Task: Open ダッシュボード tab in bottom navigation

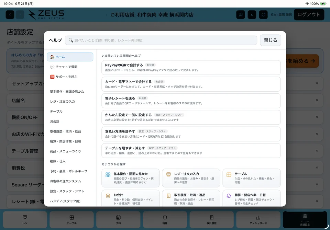Action: [258, 220]
